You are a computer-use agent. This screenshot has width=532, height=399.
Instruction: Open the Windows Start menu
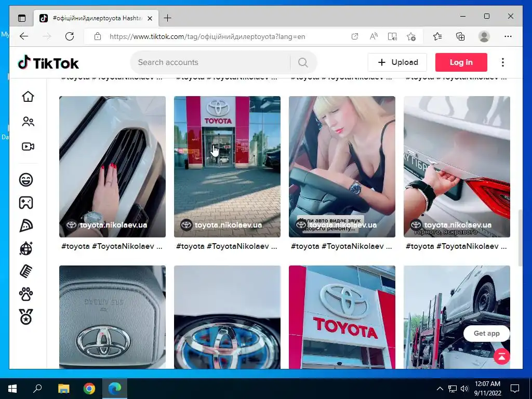point(12,389)
